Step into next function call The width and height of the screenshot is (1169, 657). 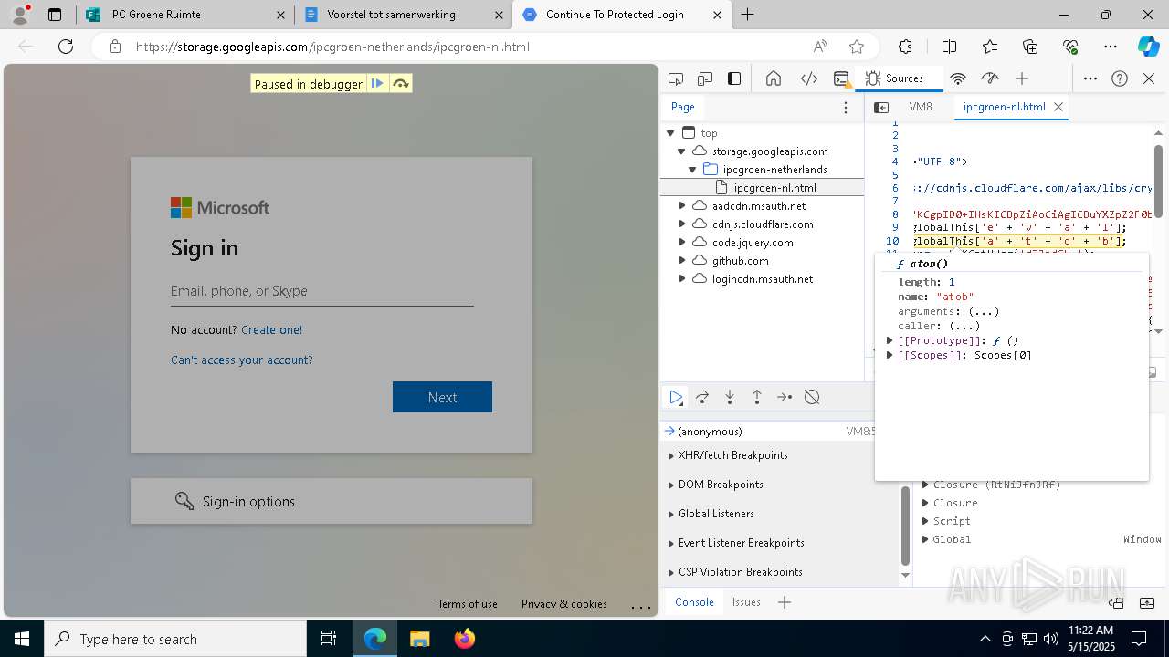point(730,397)
